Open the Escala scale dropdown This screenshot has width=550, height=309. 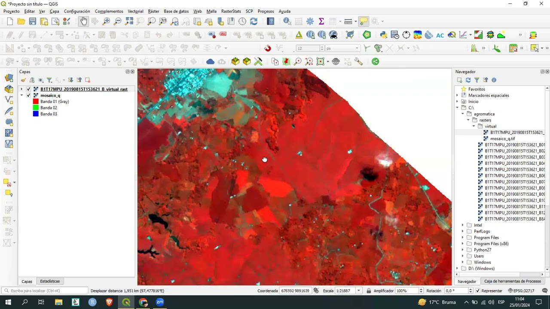360,291
